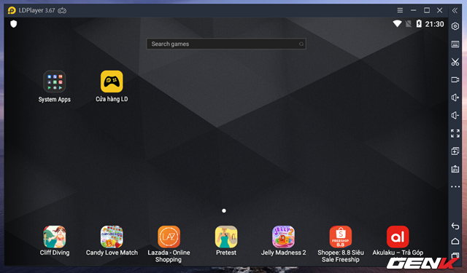Click the gamepad icon in title bar
Image resolution: width=467 pixels, height=273 pixels.
click(x=62, y=10)
